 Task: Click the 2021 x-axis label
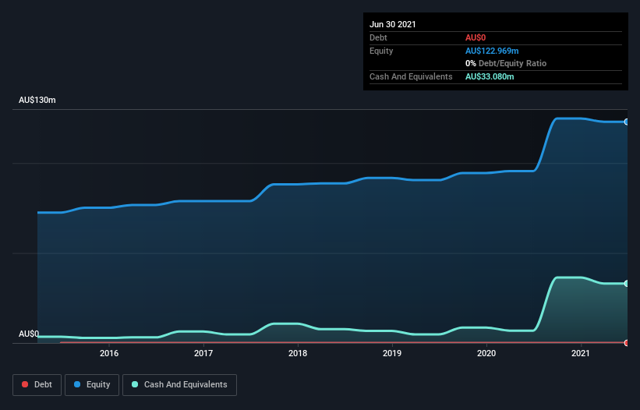pyautogui.click(x=581, y=353)
